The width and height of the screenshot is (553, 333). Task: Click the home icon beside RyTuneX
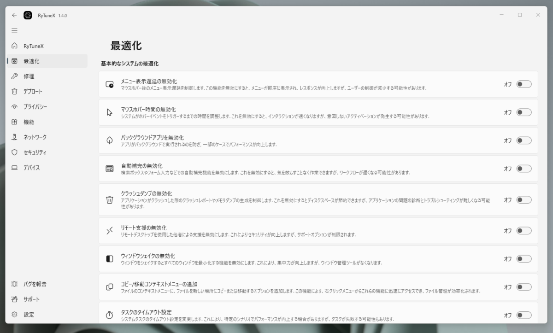[14, 46]
